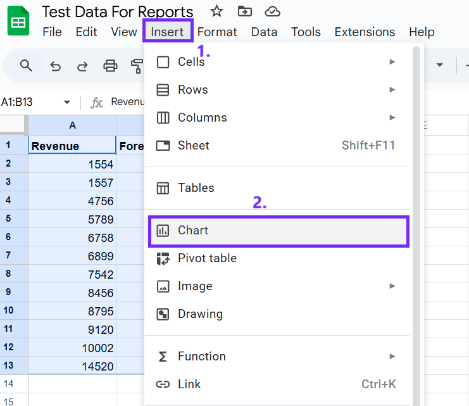
Task: Open the File menu
Action: pyautogui.click(x=52, y=32)
